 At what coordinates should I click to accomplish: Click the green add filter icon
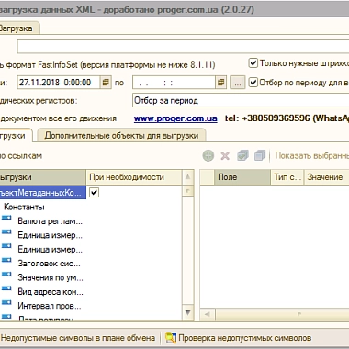208,155
